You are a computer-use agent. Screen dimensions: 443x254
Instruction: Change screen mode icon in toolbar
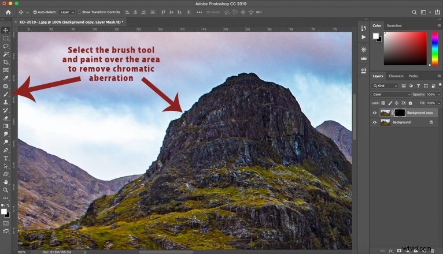point(6,231)
